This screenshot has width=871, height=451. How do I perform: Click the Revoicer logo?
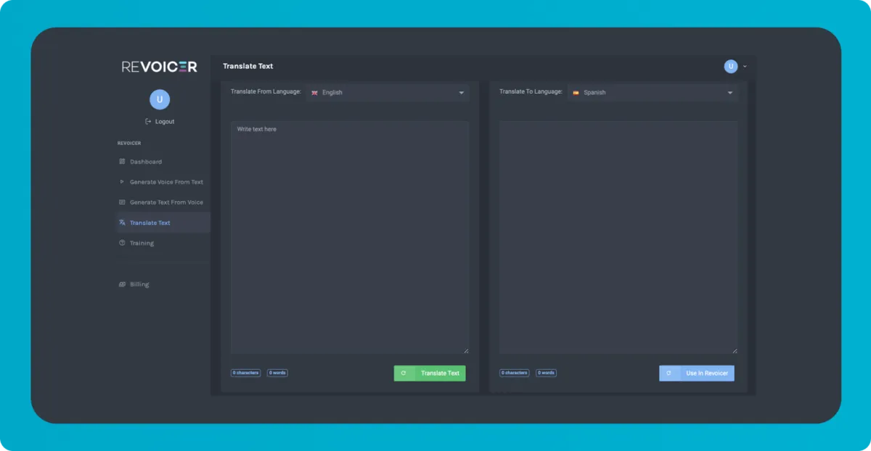click(x=160, y=67)
